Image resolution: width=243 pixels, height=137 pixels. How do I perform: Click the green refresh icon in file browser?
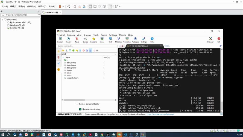pyautogui.click(x=73, y=50)
